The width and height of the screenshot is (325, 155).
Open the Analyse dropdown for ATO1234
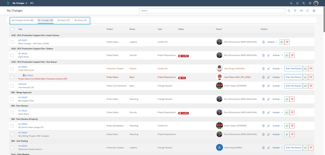click(278, 86)
